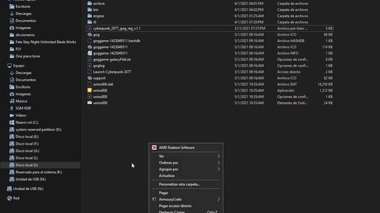Select goglog configuration file
Screen dimensions: 380x213
click(x=99, y=66)
